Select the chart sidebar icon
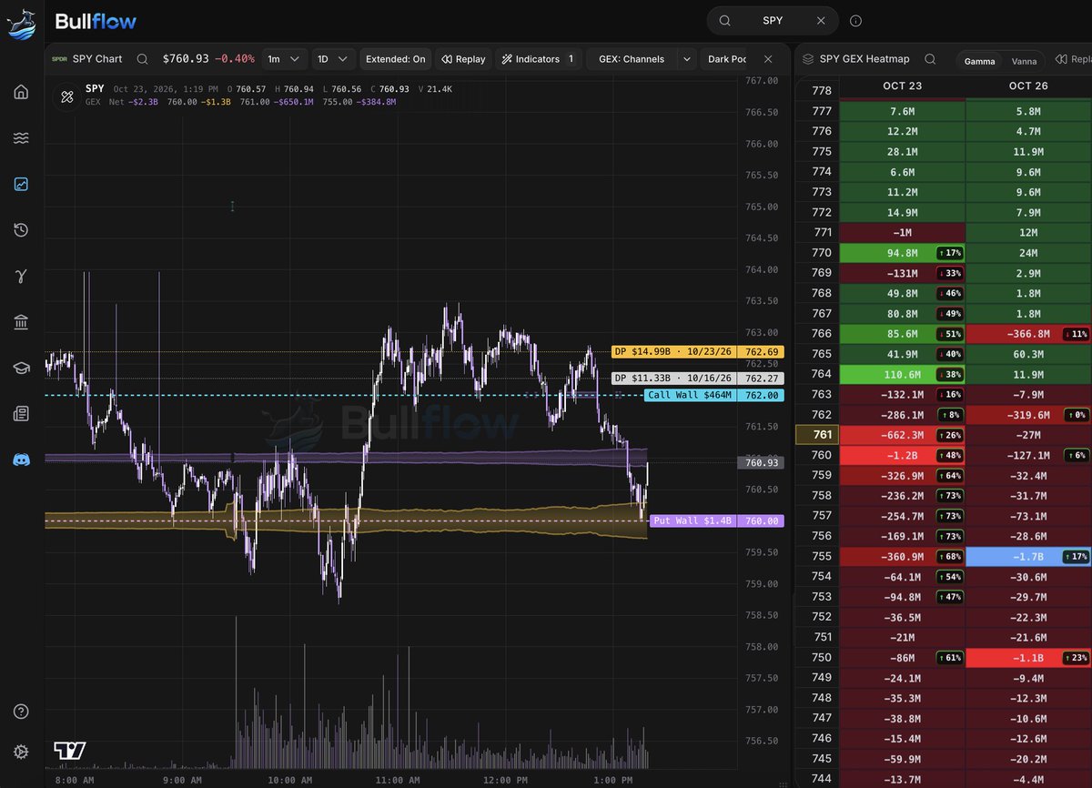 click(x=21, y=184)
